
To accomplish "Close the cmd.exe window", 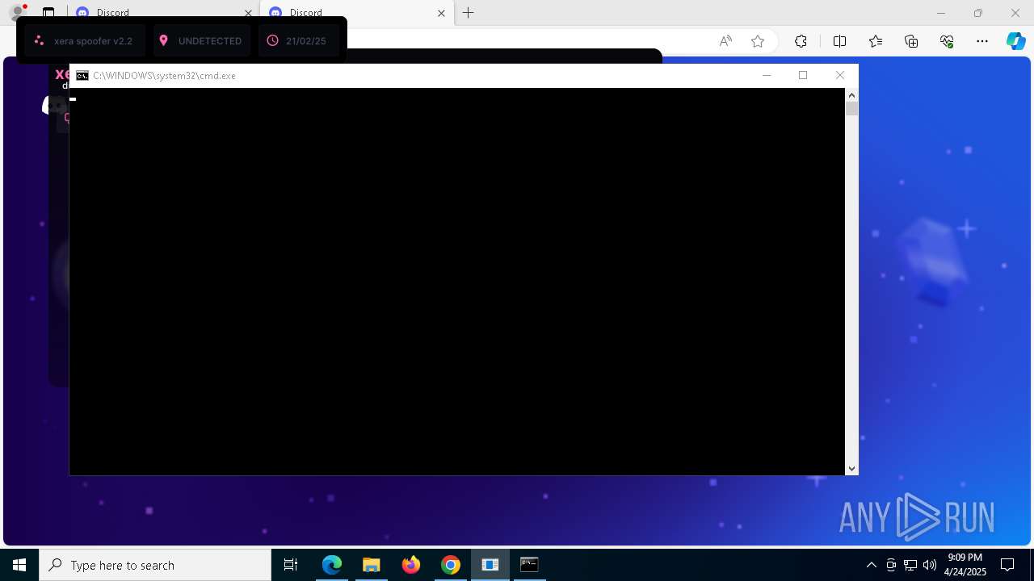I will coord(840,75).
